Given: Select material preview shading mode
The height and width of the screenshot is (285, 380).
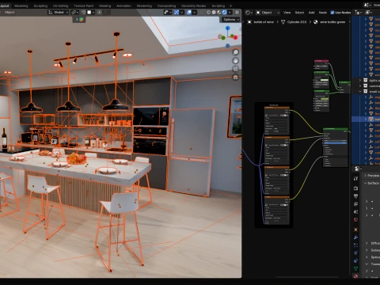Looking at the screenshot, I should pos(219,13).
